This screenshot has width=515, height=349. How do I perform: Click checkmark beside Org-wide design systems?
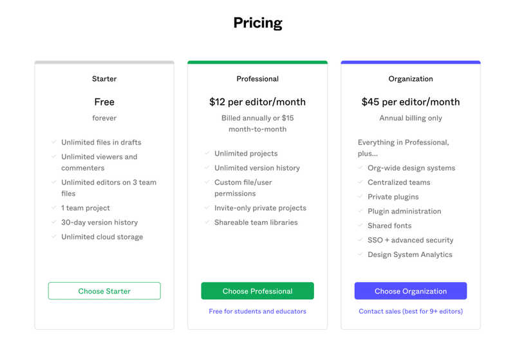click(360, 168)
